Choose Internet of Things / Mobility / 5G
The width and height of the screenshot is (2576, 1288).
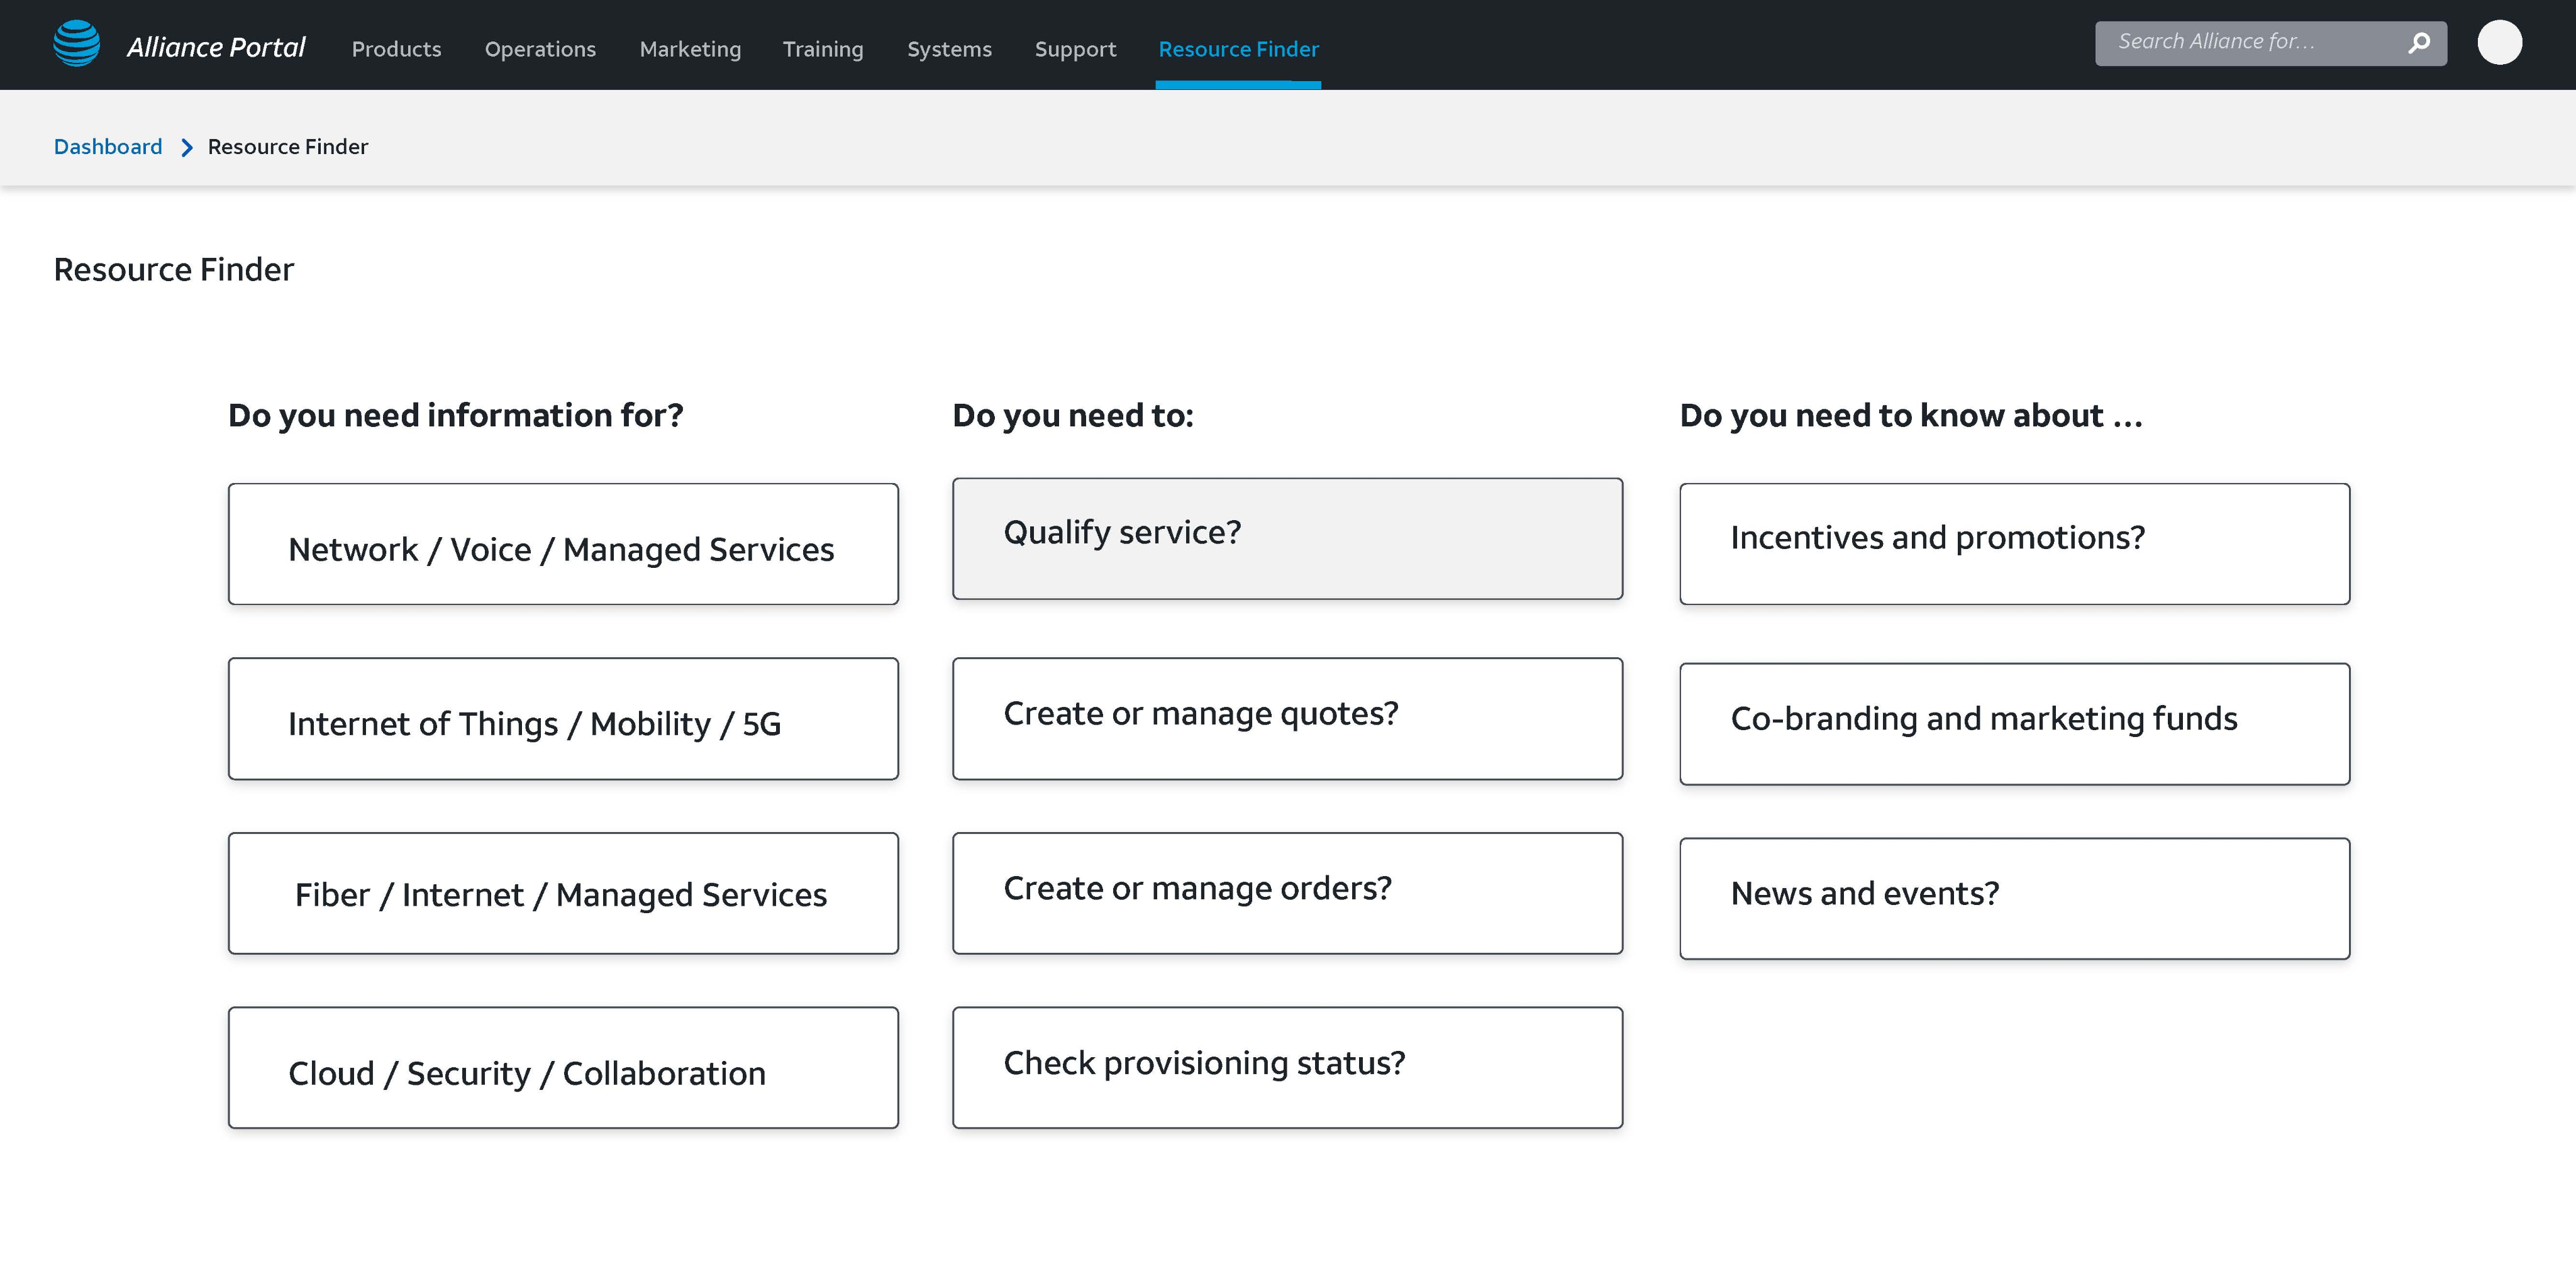563,719
